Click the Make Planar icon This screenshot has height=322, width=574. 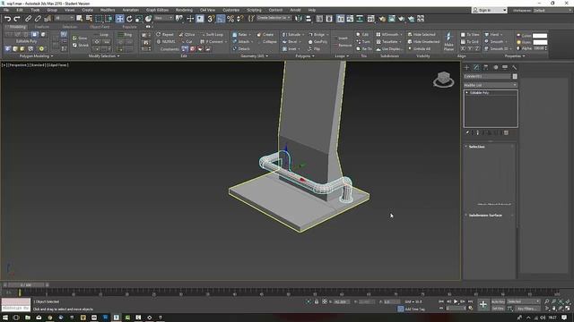click(x=448, y=41)
